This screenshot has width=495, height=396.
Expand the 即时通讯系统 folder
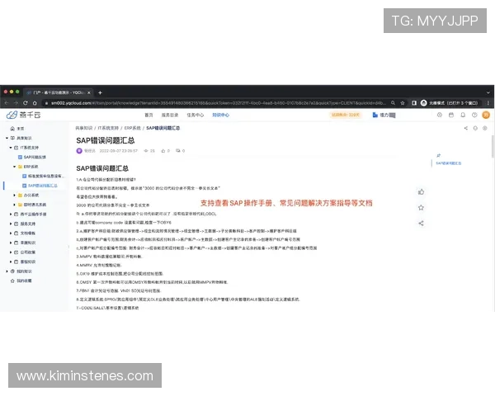tap(15, 205)
